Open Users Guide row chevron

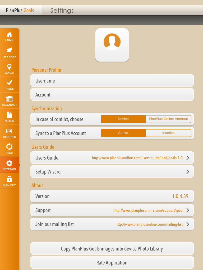tap(188, 158)
